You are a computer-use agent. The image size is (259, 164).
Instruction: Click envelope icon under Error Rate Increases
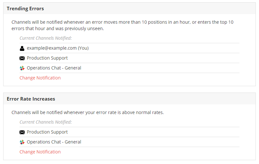[22, 132]
